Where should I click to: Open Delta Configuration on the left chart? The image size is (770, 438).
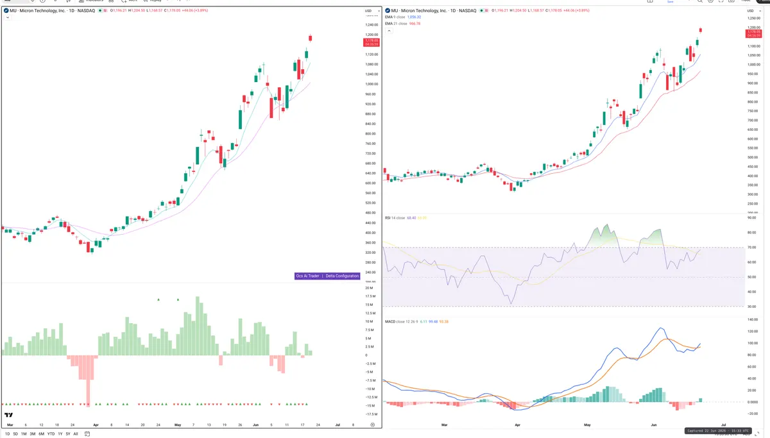(x=341, y=276)
